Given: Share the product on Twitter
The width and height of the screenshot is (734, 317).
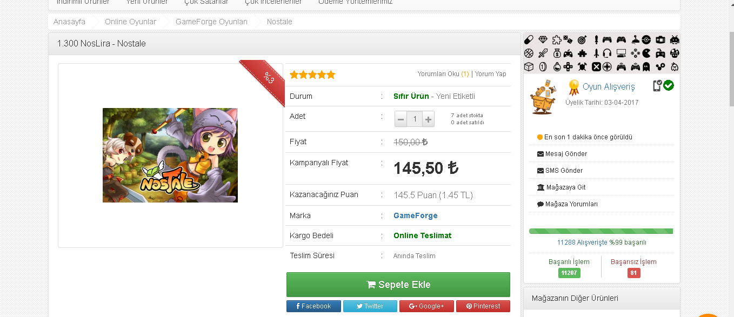Looking at the screenshot, I should tap(370, 306).
